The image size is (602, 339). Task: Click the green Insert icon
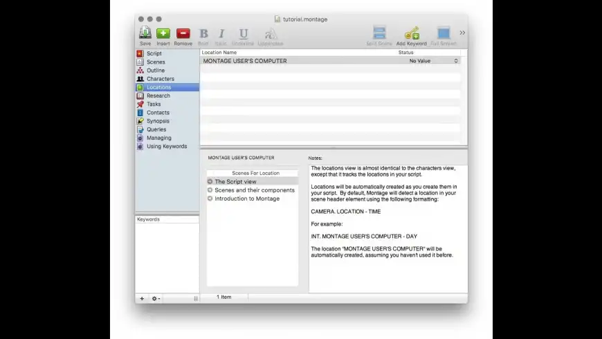tap(163, 33)
